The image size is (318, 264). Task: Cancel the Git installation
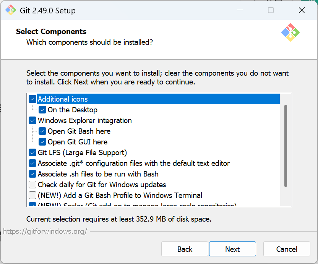[x=287, y=249]
